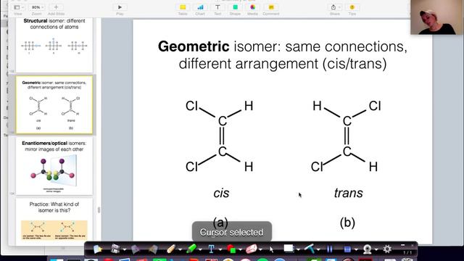Expand the highlighter options arrow
Viewport: 464px width, 261px height.
click(200, 249)
